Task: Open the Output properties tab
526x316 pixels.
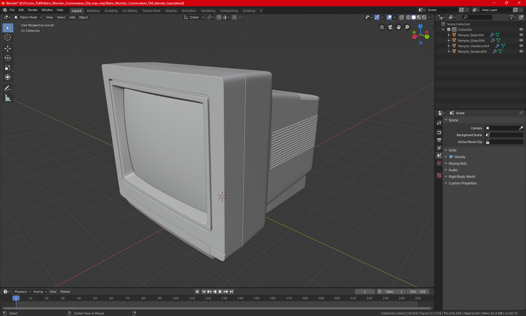Action: tap(439, 140)
